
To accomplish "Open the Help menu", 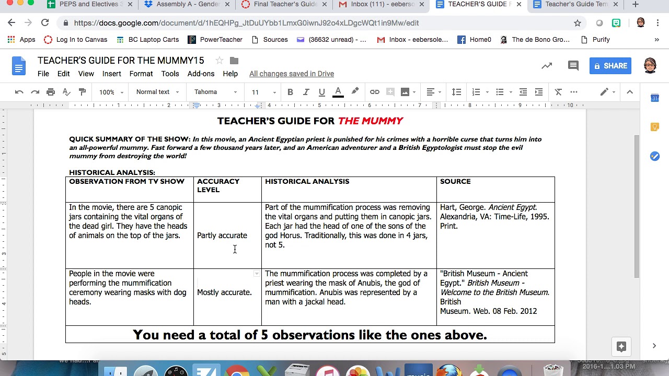I will click(230, 74).
